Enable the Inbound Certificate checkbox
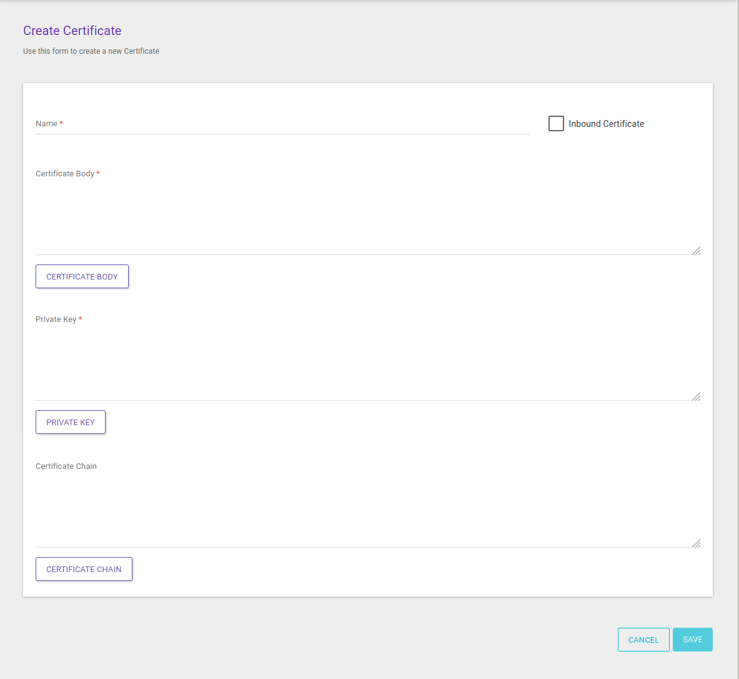This screenshot has width=739, height=679. 556,123
